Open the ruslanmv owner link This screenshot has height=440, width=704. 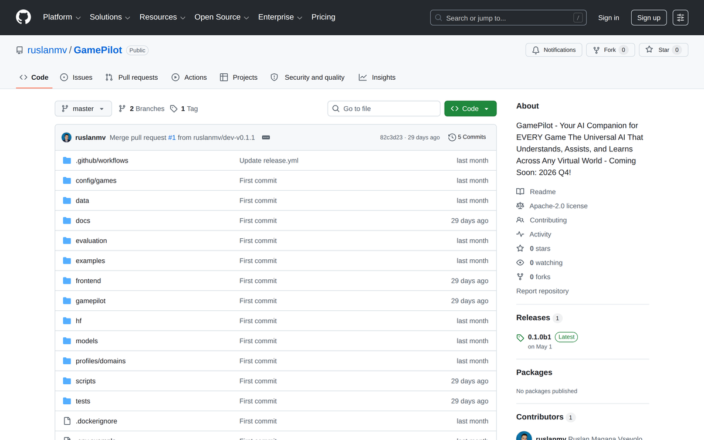point(47,50)
